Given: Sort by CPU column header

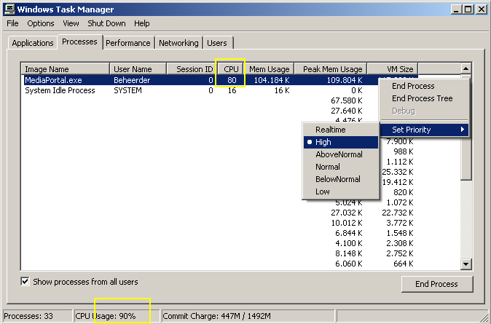Looking at the screenshot, I should pyautogui.click(x=231, y=69).
